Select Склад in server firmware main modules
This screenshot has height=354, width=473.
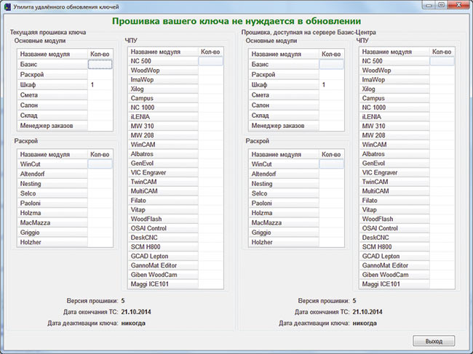pyautogui.click(x=283, y=116)
